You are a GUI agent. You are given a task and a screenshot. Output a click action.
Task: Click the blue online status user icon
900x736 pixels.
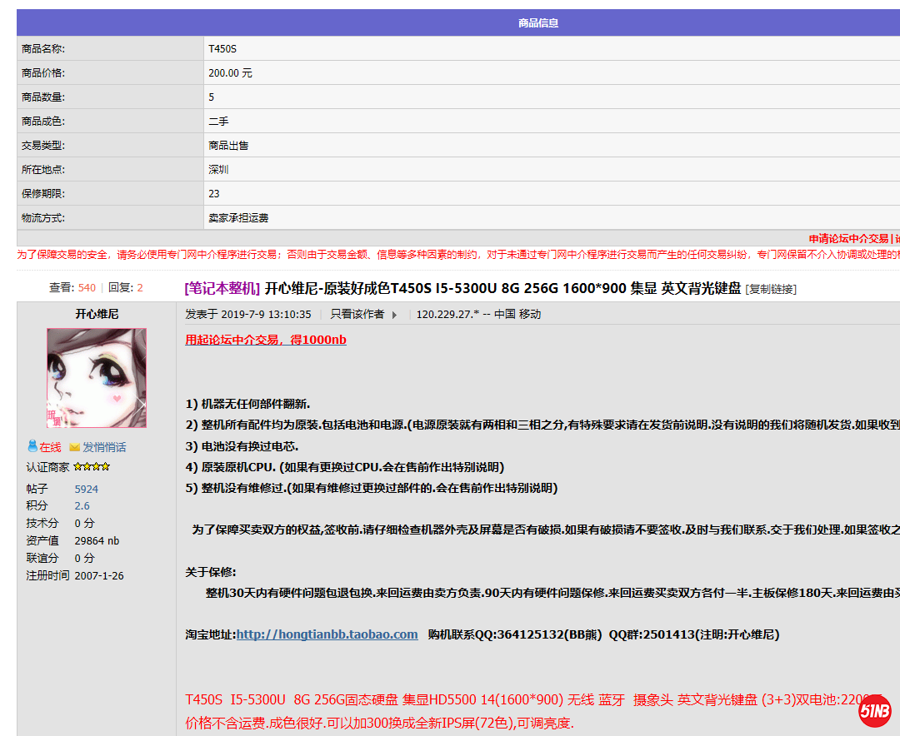(x=32, y=447)
